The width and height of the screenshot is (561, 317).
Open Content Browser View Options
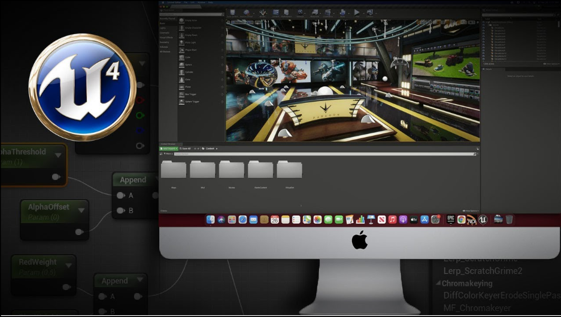pyautogui.click(x=471, y=211)
